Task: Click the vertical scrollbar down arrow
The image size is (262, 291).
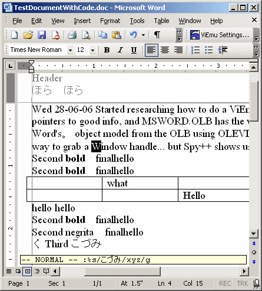Action: (x=253, y=234)
